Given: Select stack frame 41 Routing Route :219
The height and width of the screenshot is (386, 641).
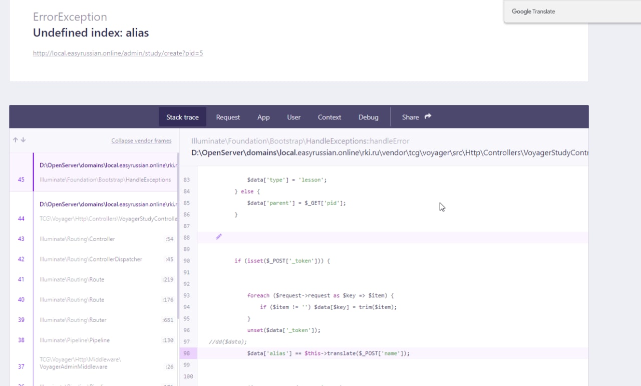Looking at the screenshot, I should [94, 279].
